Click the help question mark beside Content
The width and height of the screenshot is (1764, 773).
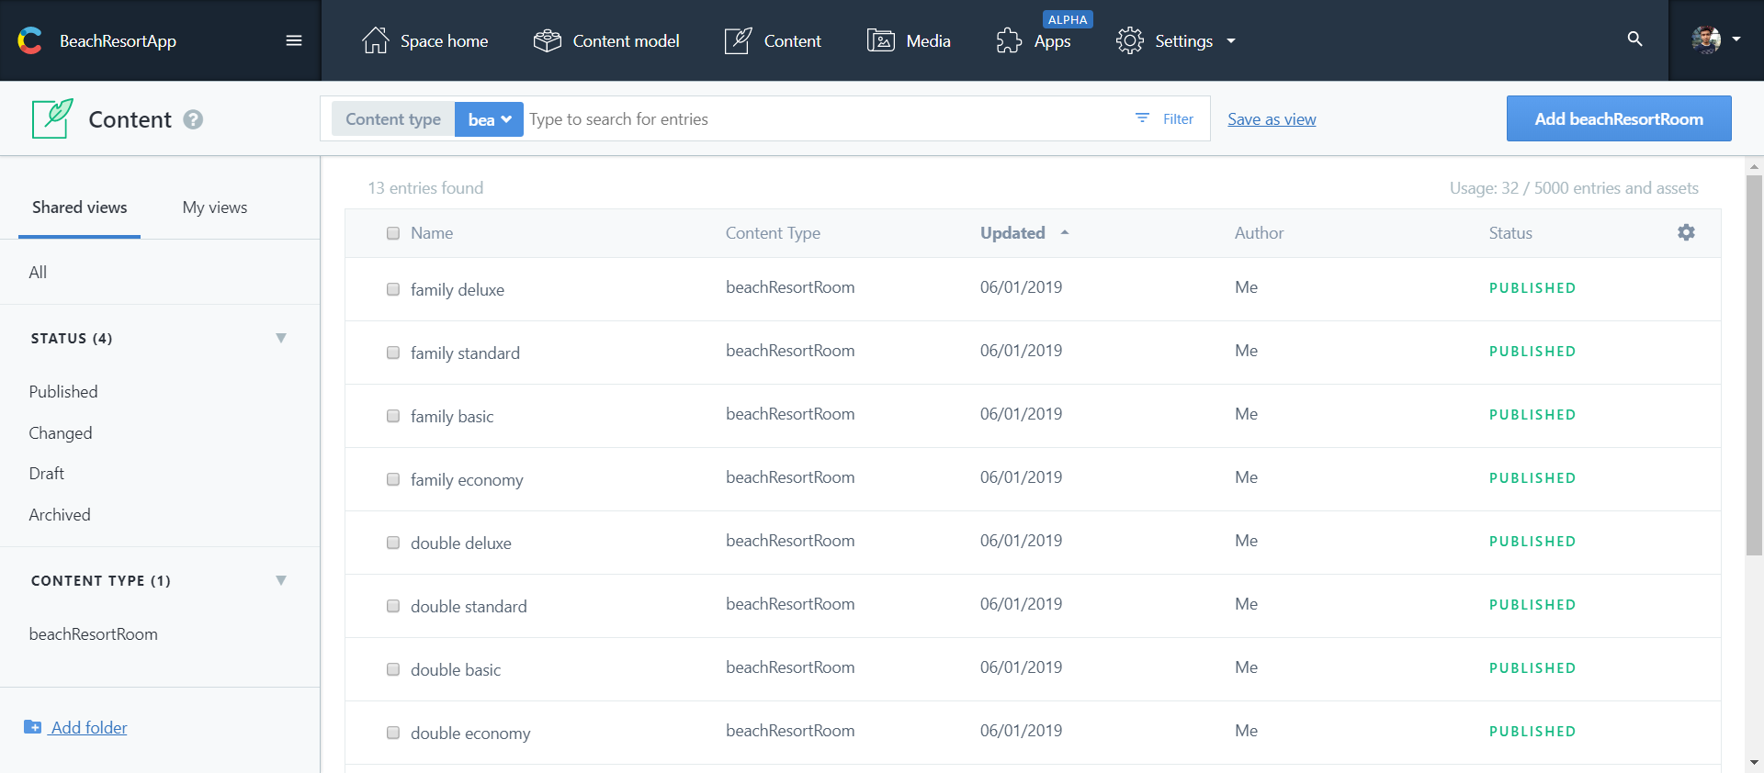point(193,119)
